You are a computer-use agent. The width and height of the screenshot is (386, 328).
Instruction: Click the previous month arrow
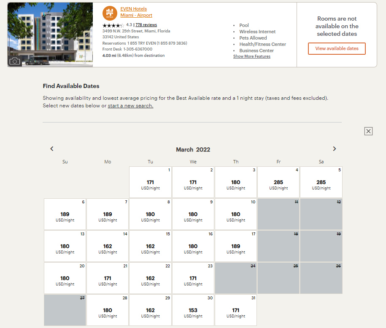(51, 149)
